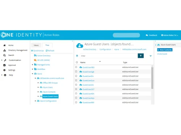Screen dimensions: 181x135
Task: Collapse the Azure tree node
Action: pos(32,74)
